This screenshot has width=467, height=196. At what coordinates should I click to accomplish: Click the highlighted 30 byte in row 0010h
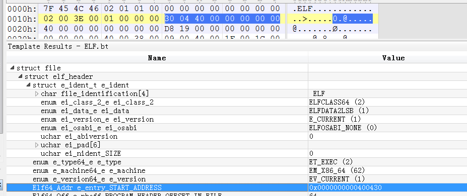click(x=169, y=19)
